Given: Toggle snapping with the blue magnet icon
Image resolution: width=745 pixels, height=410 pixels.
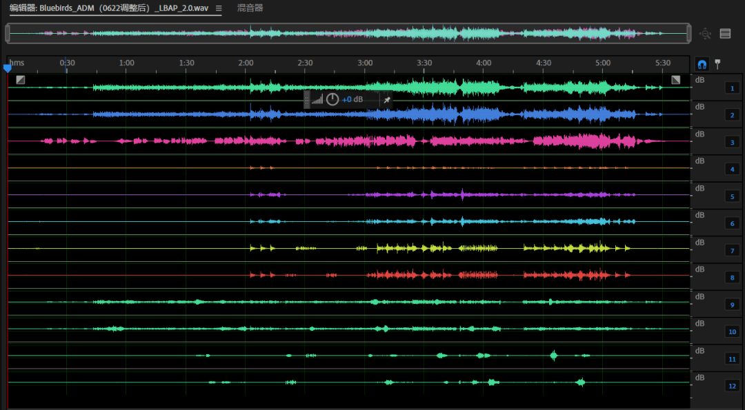Looking at the screenshot, I should pyautogui.click(x=702, y=63).
